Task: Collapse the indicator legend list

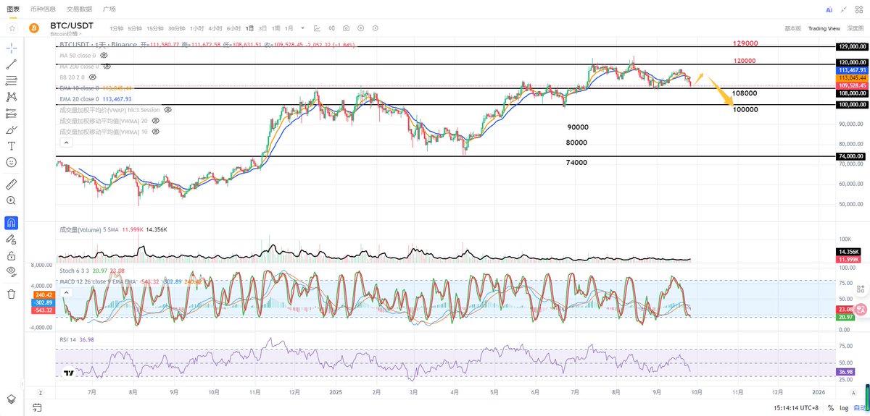Action: pyautogui.click(x=65, y=143)
